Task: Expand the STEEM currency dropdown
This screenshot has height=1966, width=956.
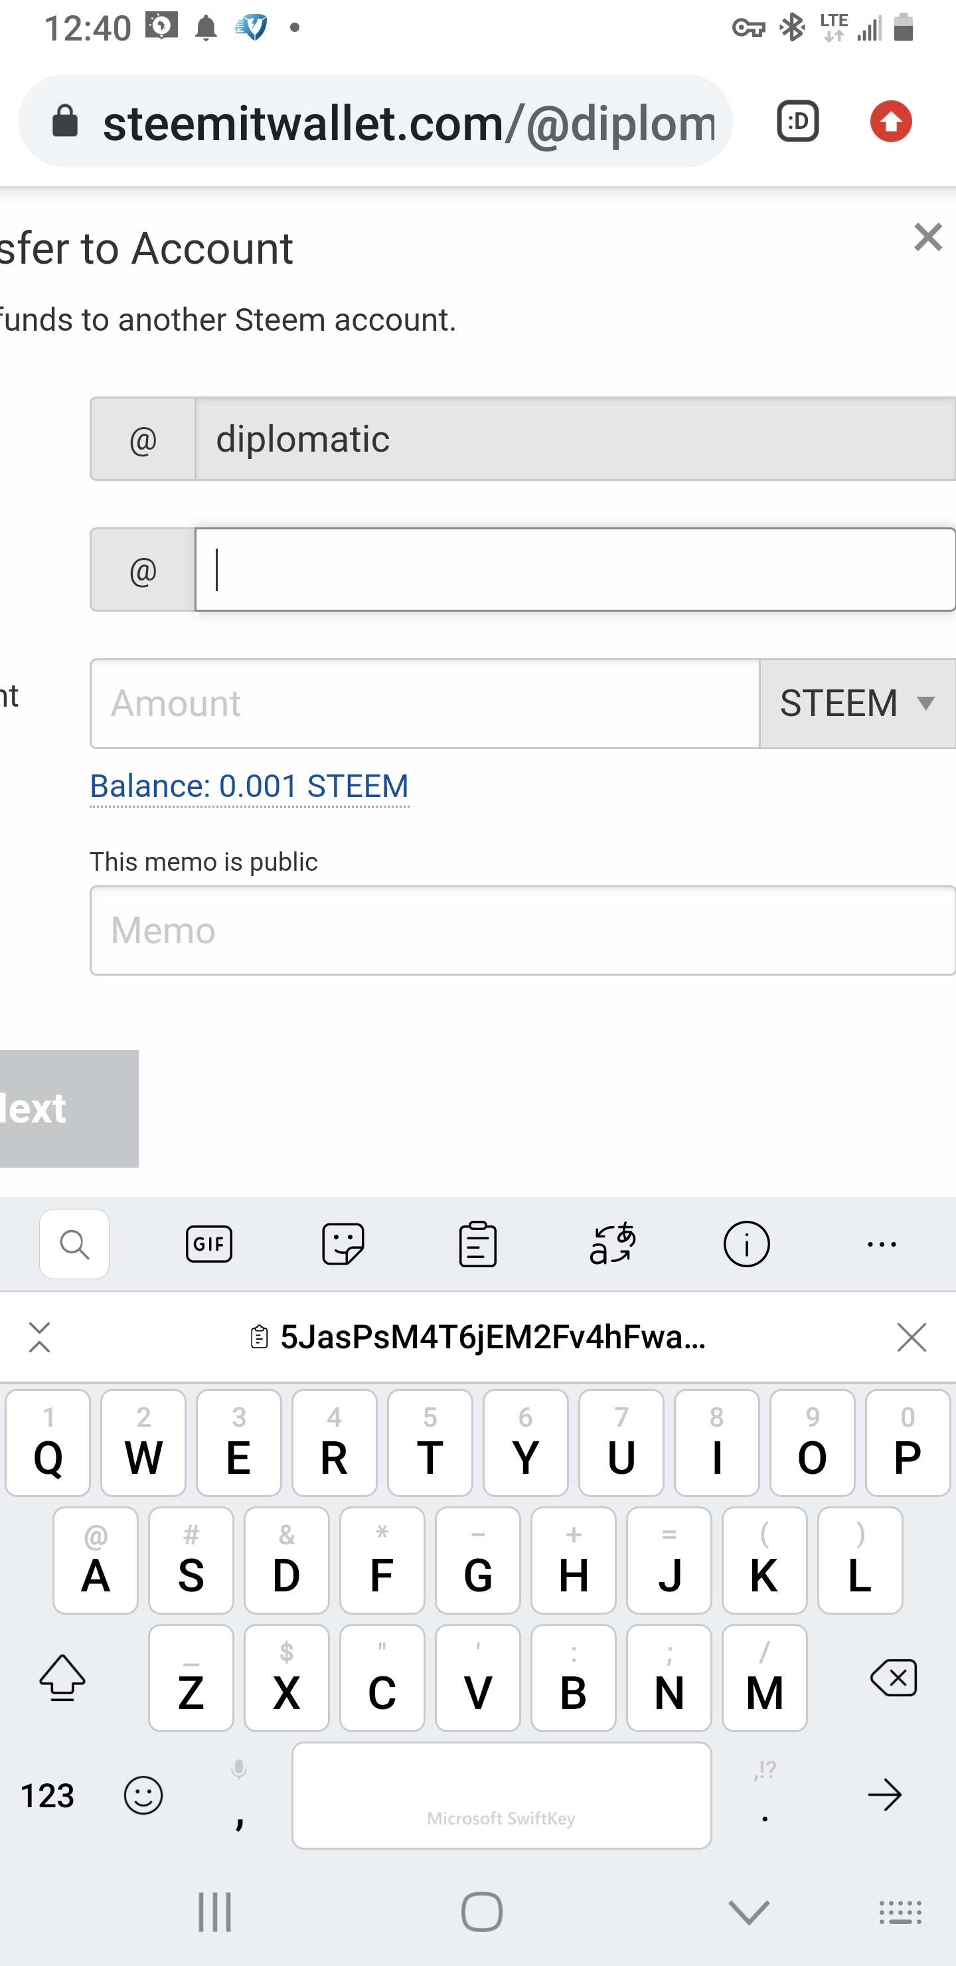Action: pos(857,703)
